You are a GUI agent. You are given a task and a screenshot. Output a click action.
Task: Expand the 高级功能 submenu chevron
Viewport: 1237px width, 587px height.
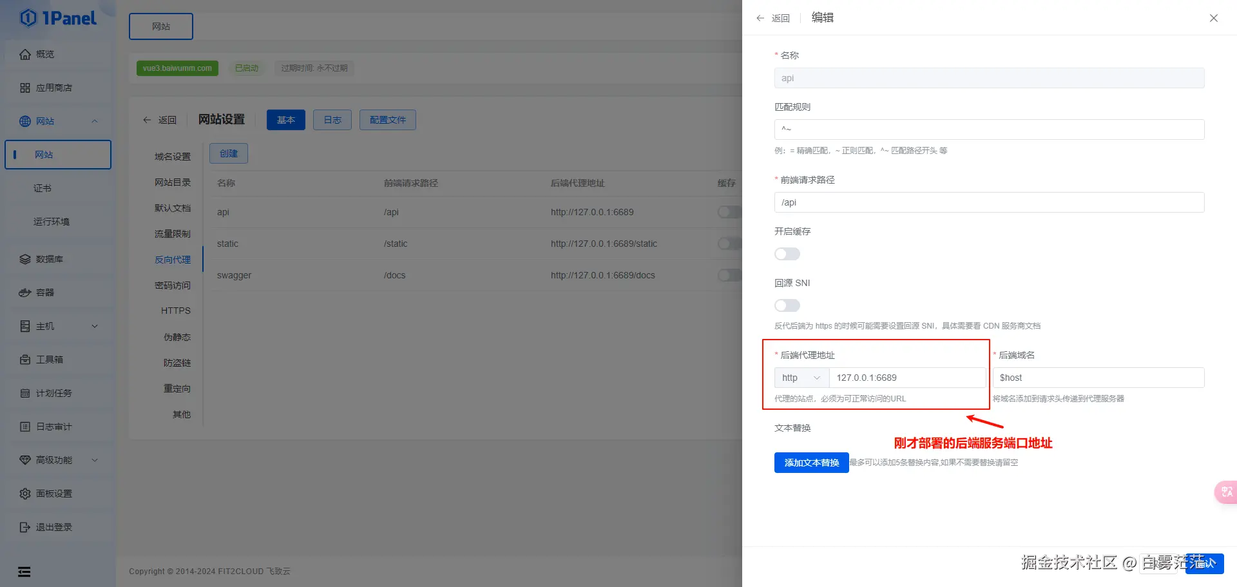pos(95,460)
